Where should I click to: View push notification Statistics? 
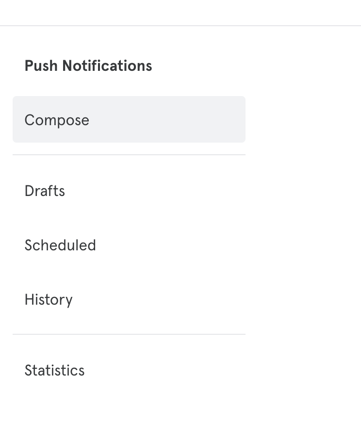54,370
